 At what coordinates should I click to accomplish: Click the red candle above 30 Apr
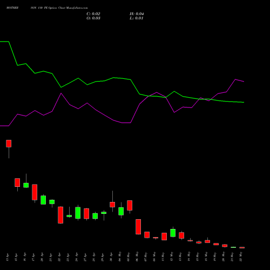pyautogui.click(x=112, y=205)
